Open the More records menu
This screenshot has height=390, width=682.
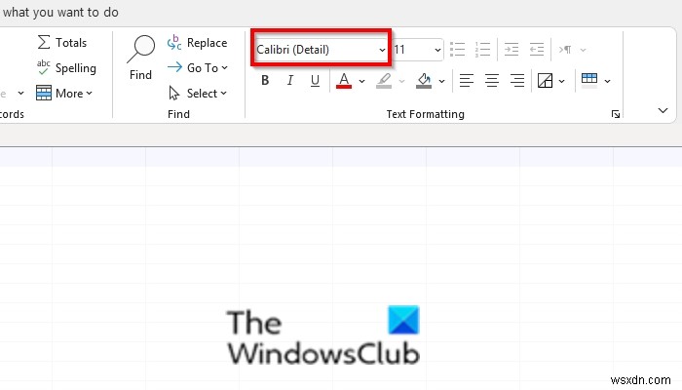tap(64, 94)
